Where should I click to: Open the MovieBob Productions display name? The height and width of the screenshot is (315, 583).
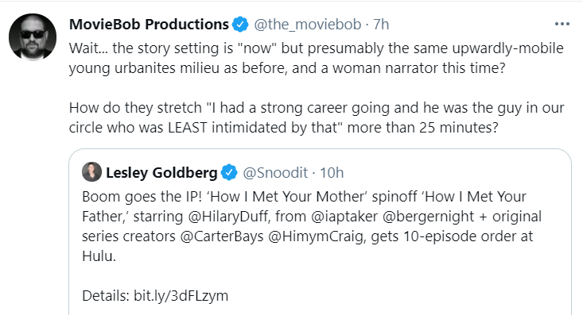point(149,25)
